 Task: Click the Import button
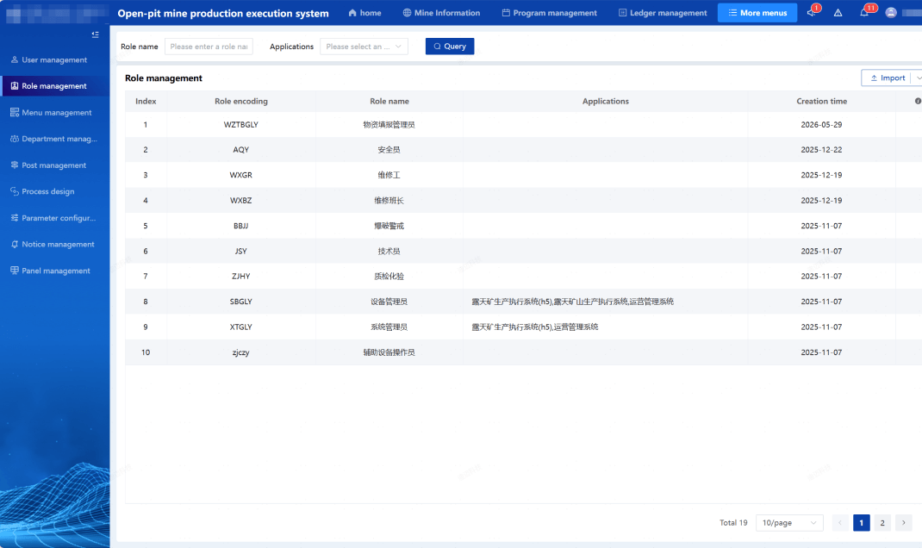pos(887,78)
